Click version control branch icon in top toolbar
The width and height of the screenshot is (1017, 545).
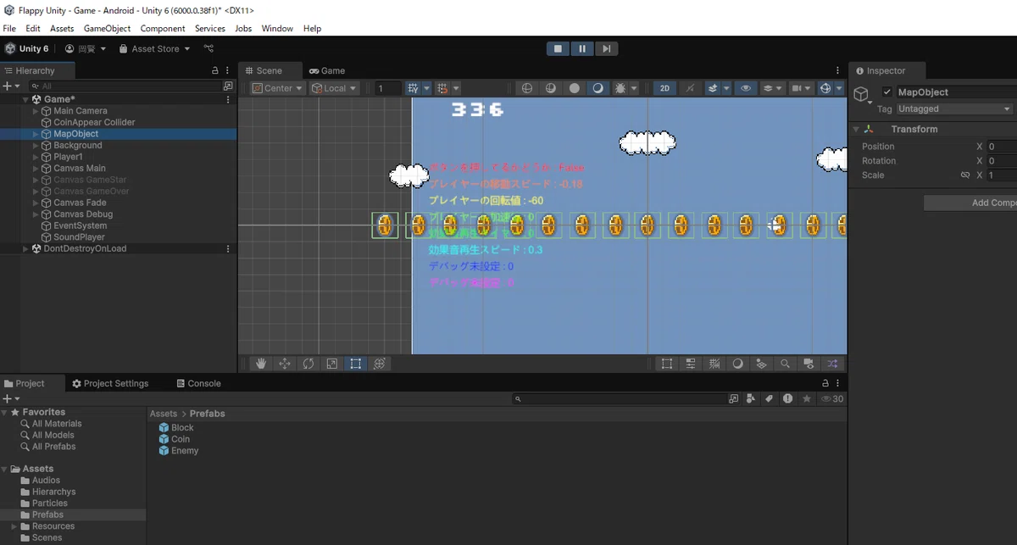pos(208,49)
